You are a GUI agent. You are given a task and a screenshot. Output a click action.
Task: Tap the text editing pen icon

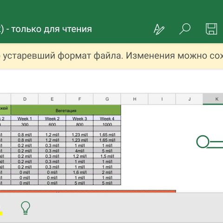coord(159,29)
